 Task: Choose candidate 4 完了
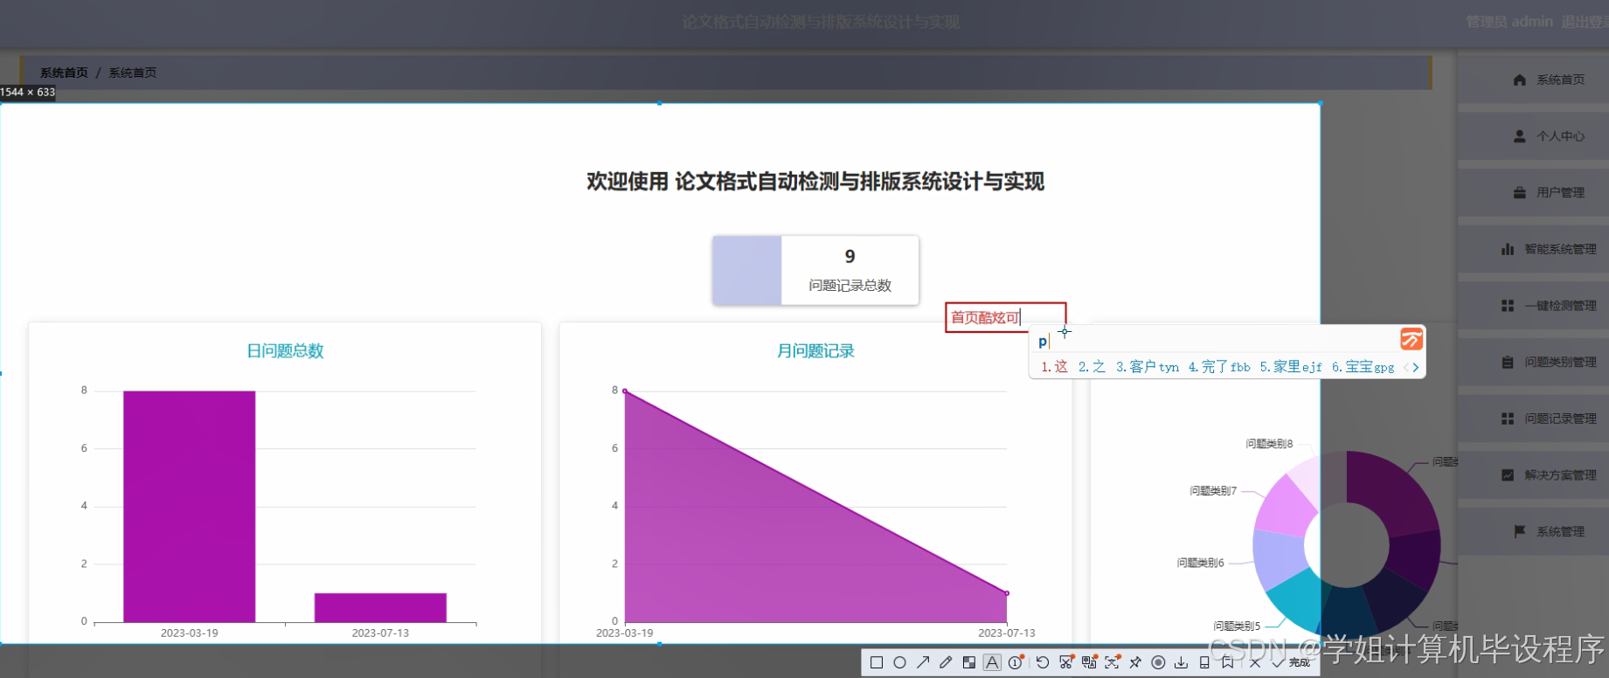point(1219,367)
